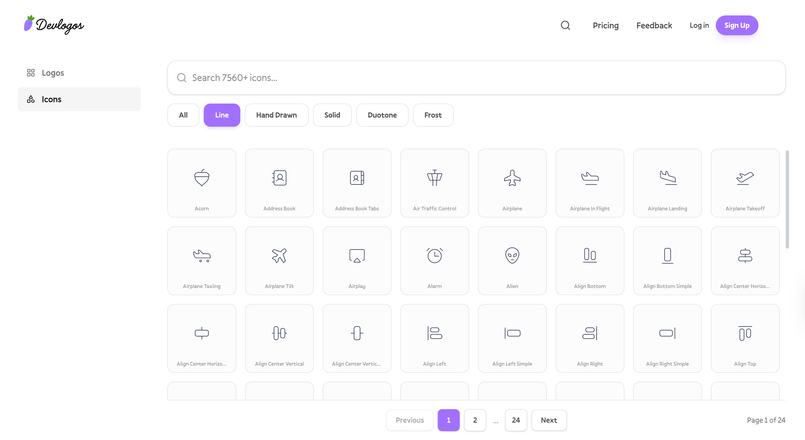Image resolution: width=805 pixels, height=440 pixels.
Task: Switch to the Logos section
Action: [53, 72]
